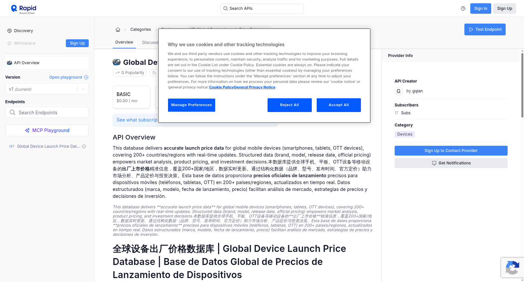Open the MCP Playground button

[x=47, y=130]
